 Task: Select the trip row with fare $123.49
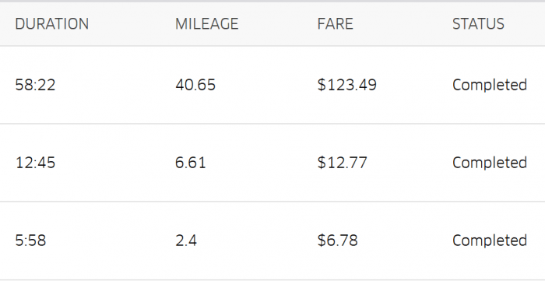[x=272, y=85]
